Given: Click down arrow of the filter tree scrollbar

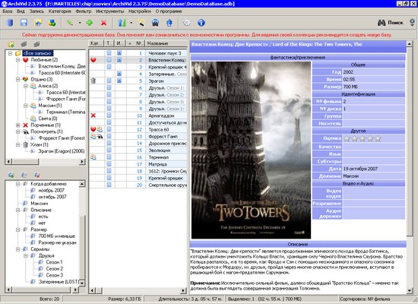Looking at the screenshot, I should point(82,283).
